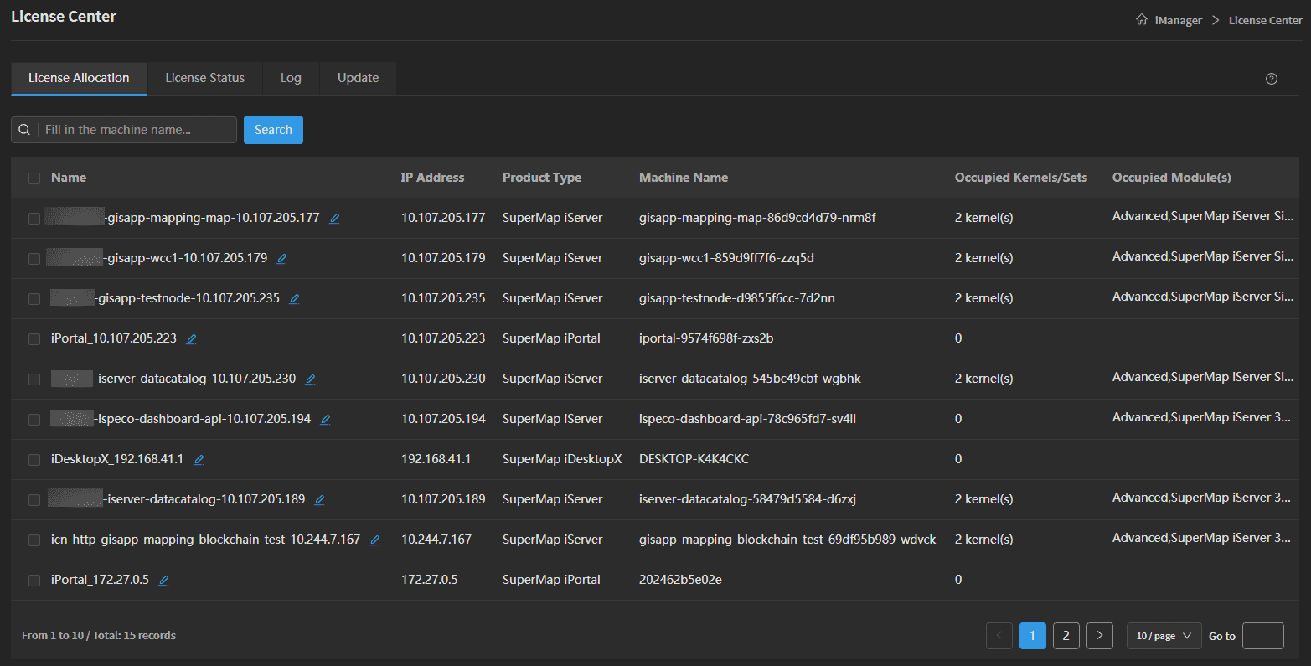1311x666 pixels.
Task: Open the Log tab
Action: point(291,78)
